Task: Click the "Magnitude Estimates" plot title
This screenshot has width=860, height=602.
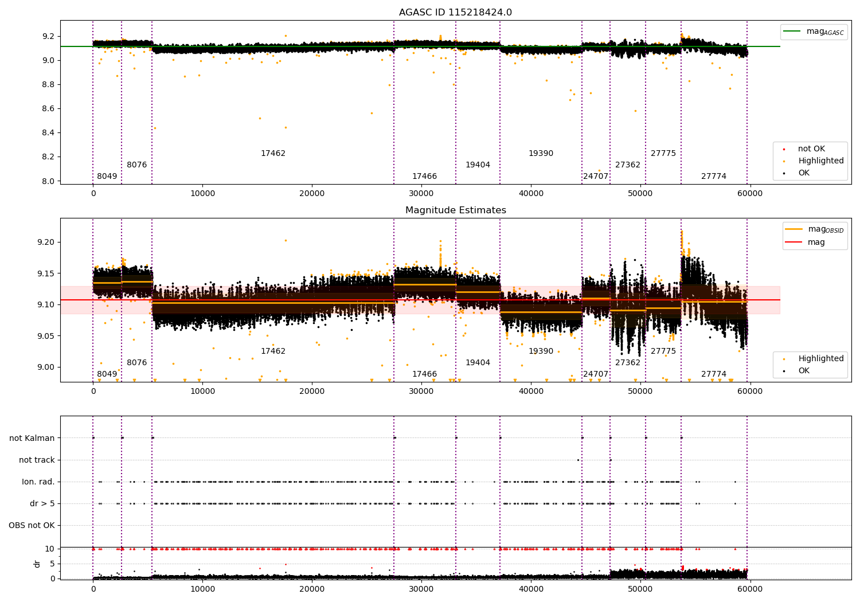Action: coord(455,210)
